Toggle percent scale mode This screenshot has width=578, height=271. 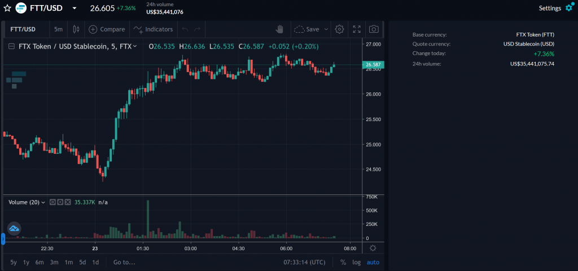tap(343, 262)
